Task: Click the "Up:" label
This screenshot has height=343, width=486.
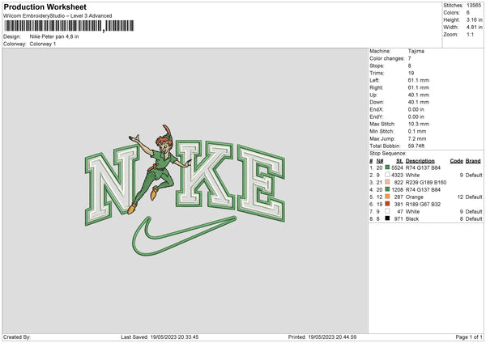Action: [373, 95]
